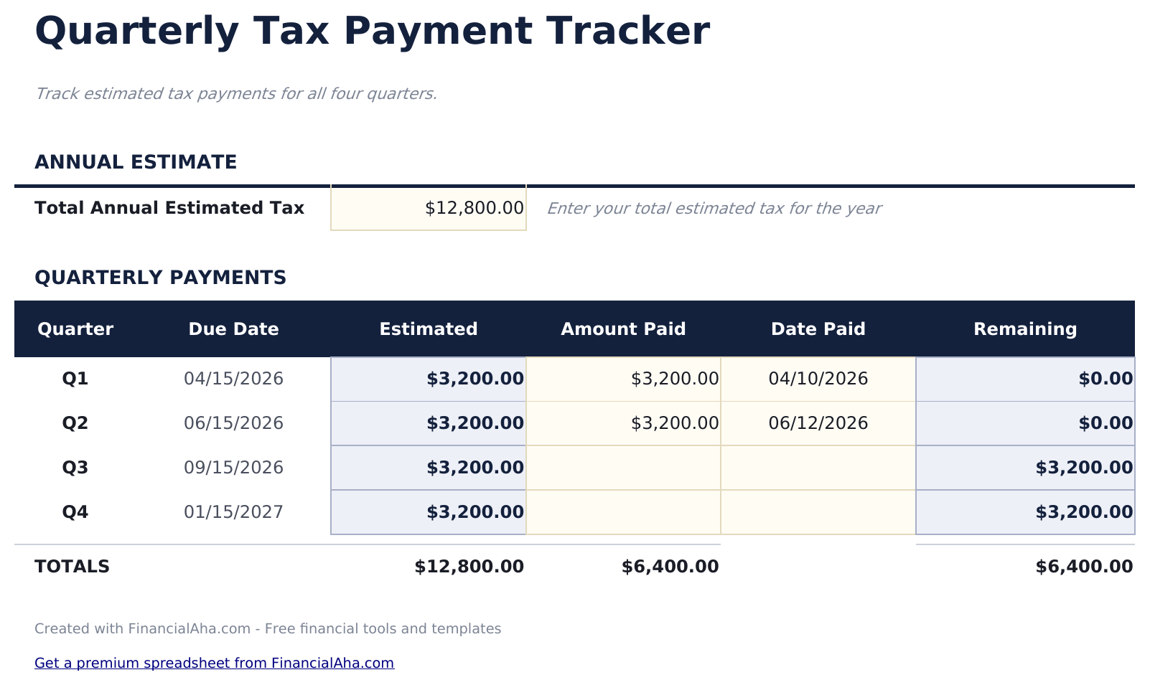Click the empty Q4 Amount Paid cell
The width and height of the screenshot is (1150, 685).
point(623,512)
